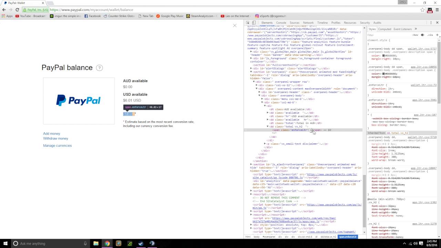Click the #666666 color swatch in wallet.ltr.css rule
Screen dimensions: 441x248
pos(383,55)
